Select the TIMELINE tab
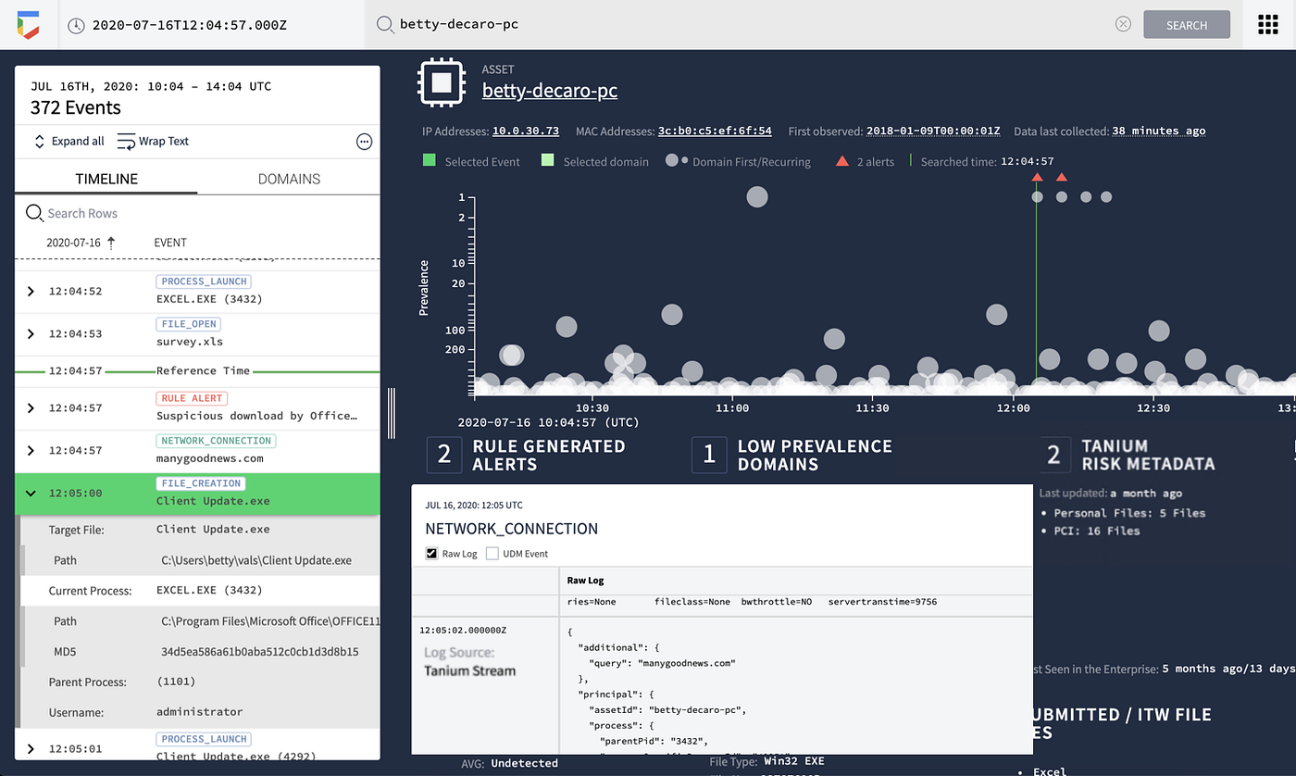The width and height of the screenshot is (1296, 776). (x=106, y=179)
